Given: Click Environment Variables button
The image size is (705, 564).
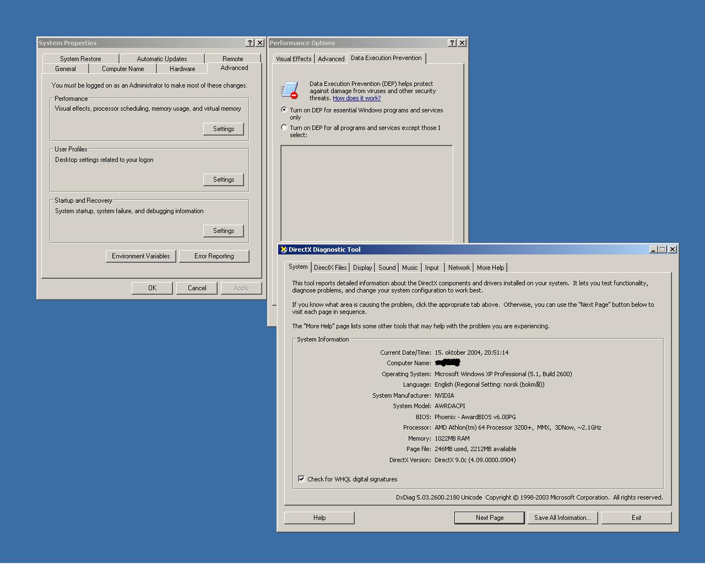Looking at the screenshot, I should (x=141, y=256).
